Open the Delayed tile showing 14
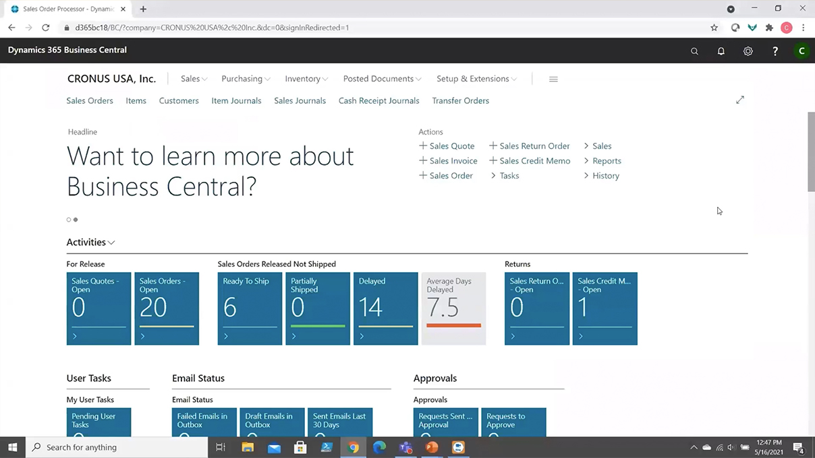 click(386, 308)
